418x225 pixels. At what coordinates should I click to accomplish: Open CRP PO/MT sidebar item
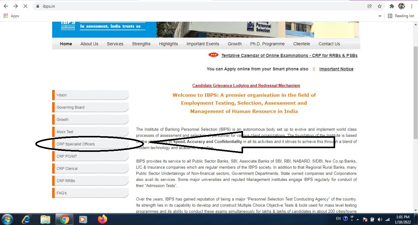(90, 156)
